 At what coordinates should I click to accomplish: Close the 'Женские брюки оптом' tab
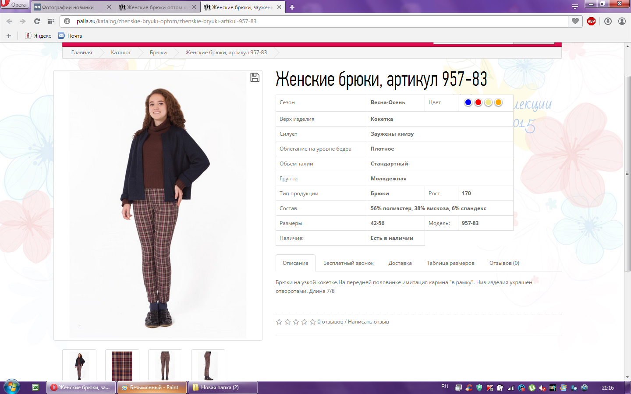pyautogui.click(x=194, y=7)
